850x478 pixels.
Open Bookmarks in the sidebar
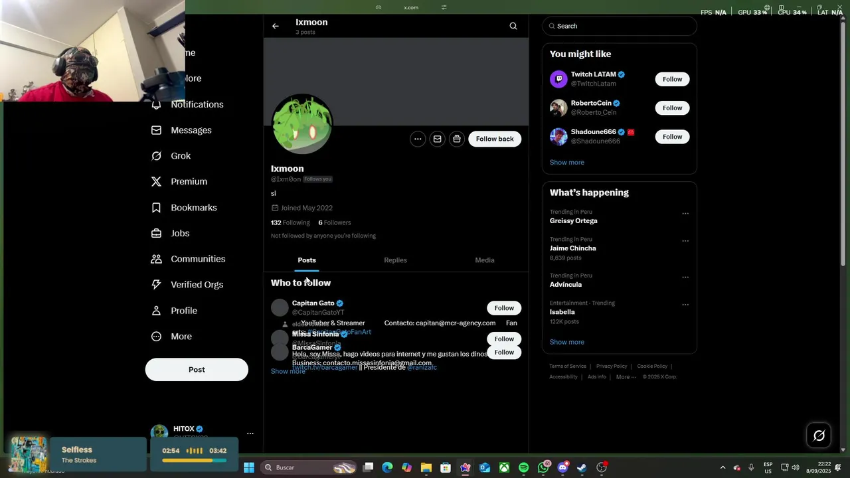pos(184,208)
